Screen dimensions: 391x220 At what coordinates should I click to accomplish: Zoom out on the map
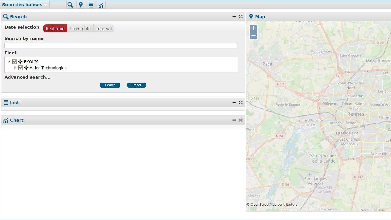(253, 36)
